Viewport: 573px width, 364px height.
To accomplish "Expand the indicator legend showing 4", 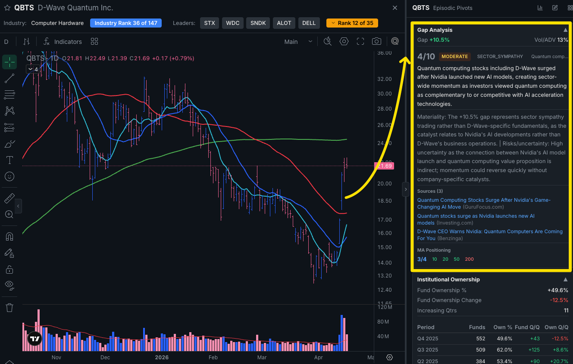I will click(33, 69).
